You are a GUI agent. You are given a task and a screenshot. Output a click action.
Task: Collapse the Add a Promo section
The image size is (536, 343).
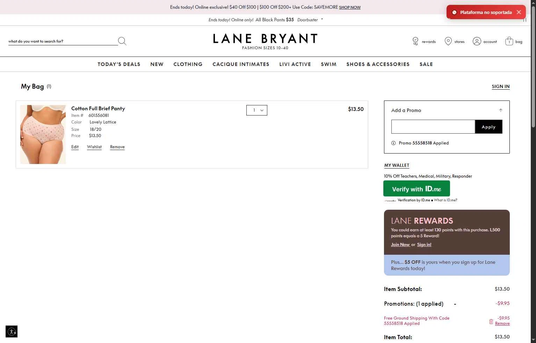point(500,110)
